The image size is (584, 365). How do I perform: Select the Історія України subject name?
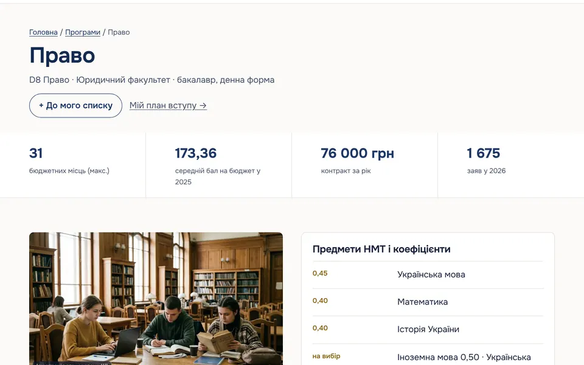pos(428,329)
